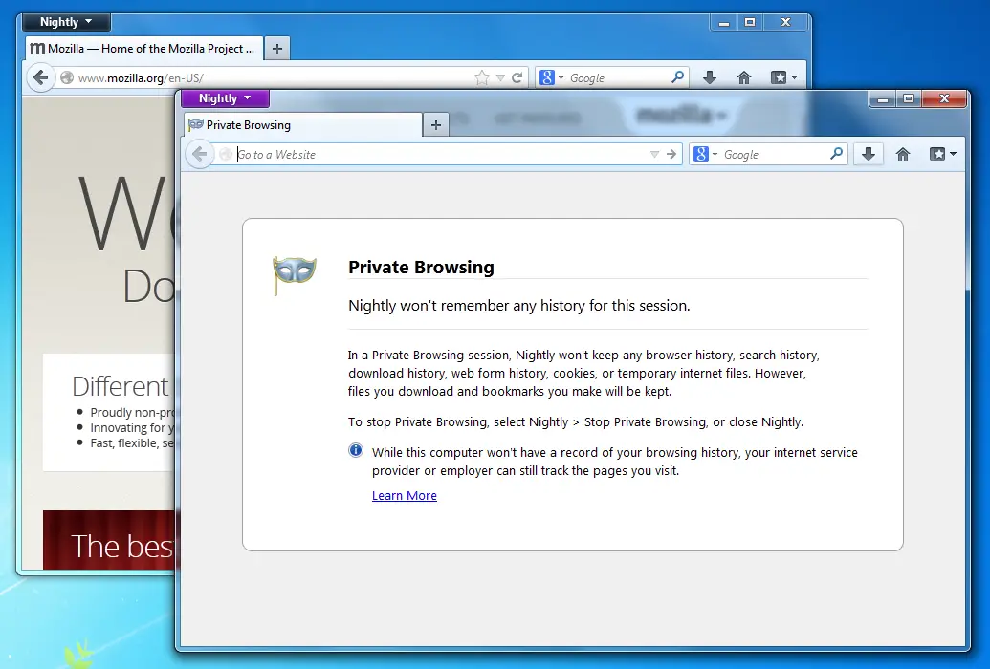Maximize the private browsing window
The image size is (990, 669).
pos(909,99)
